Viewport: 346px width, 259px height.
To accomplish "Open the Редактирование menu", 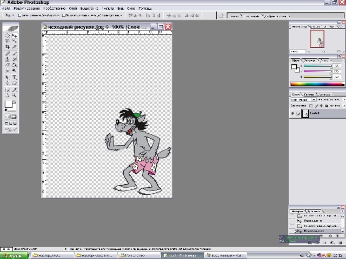I will pyautogui.click(x=26, y=9).
